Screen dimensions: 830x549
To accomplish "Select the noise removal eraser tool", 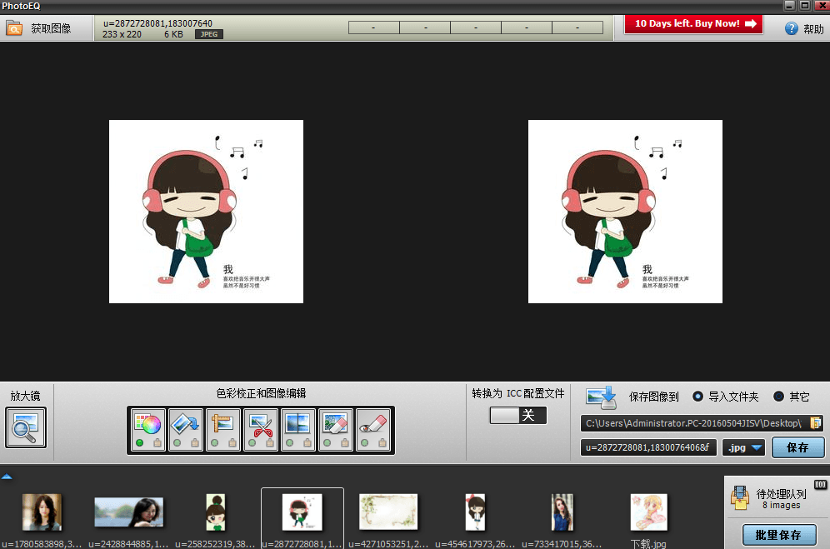I will (336, 429).
